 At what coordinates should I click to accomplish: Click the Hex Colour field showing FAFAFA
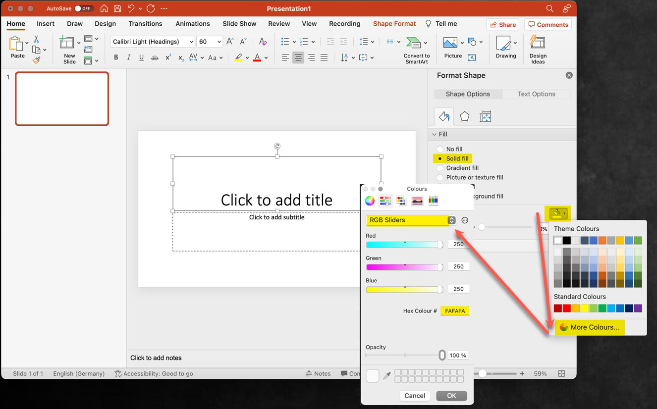click(x=454, y=310)
